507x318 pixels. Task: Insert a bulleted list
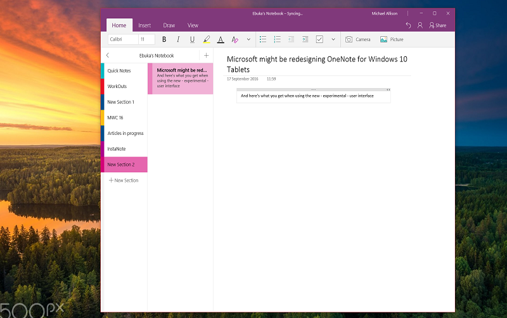pos(263,39)
